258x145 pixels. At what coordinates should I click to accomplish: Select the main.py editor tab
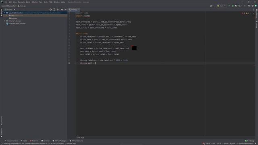[73, 10]
